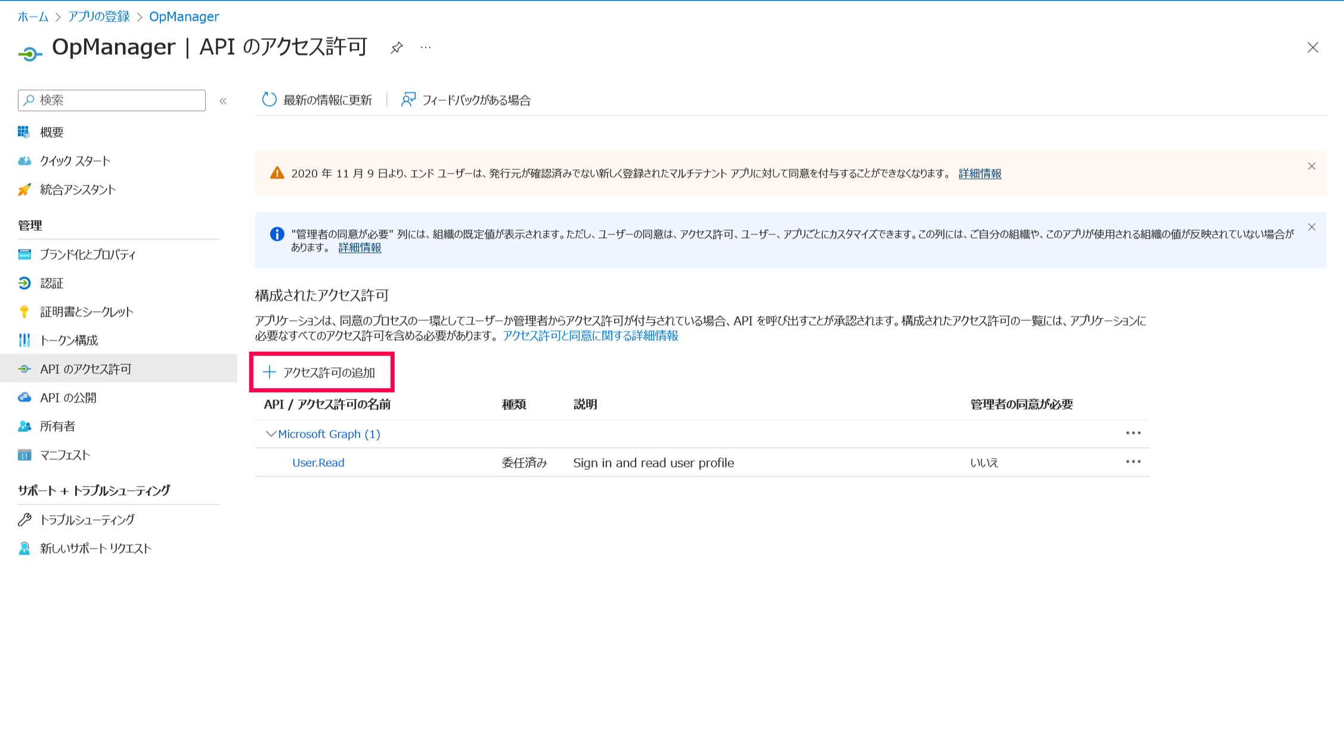
Task: Open the ellipsis menu for Microsoft Graph
Action: tap(1134, 433)
